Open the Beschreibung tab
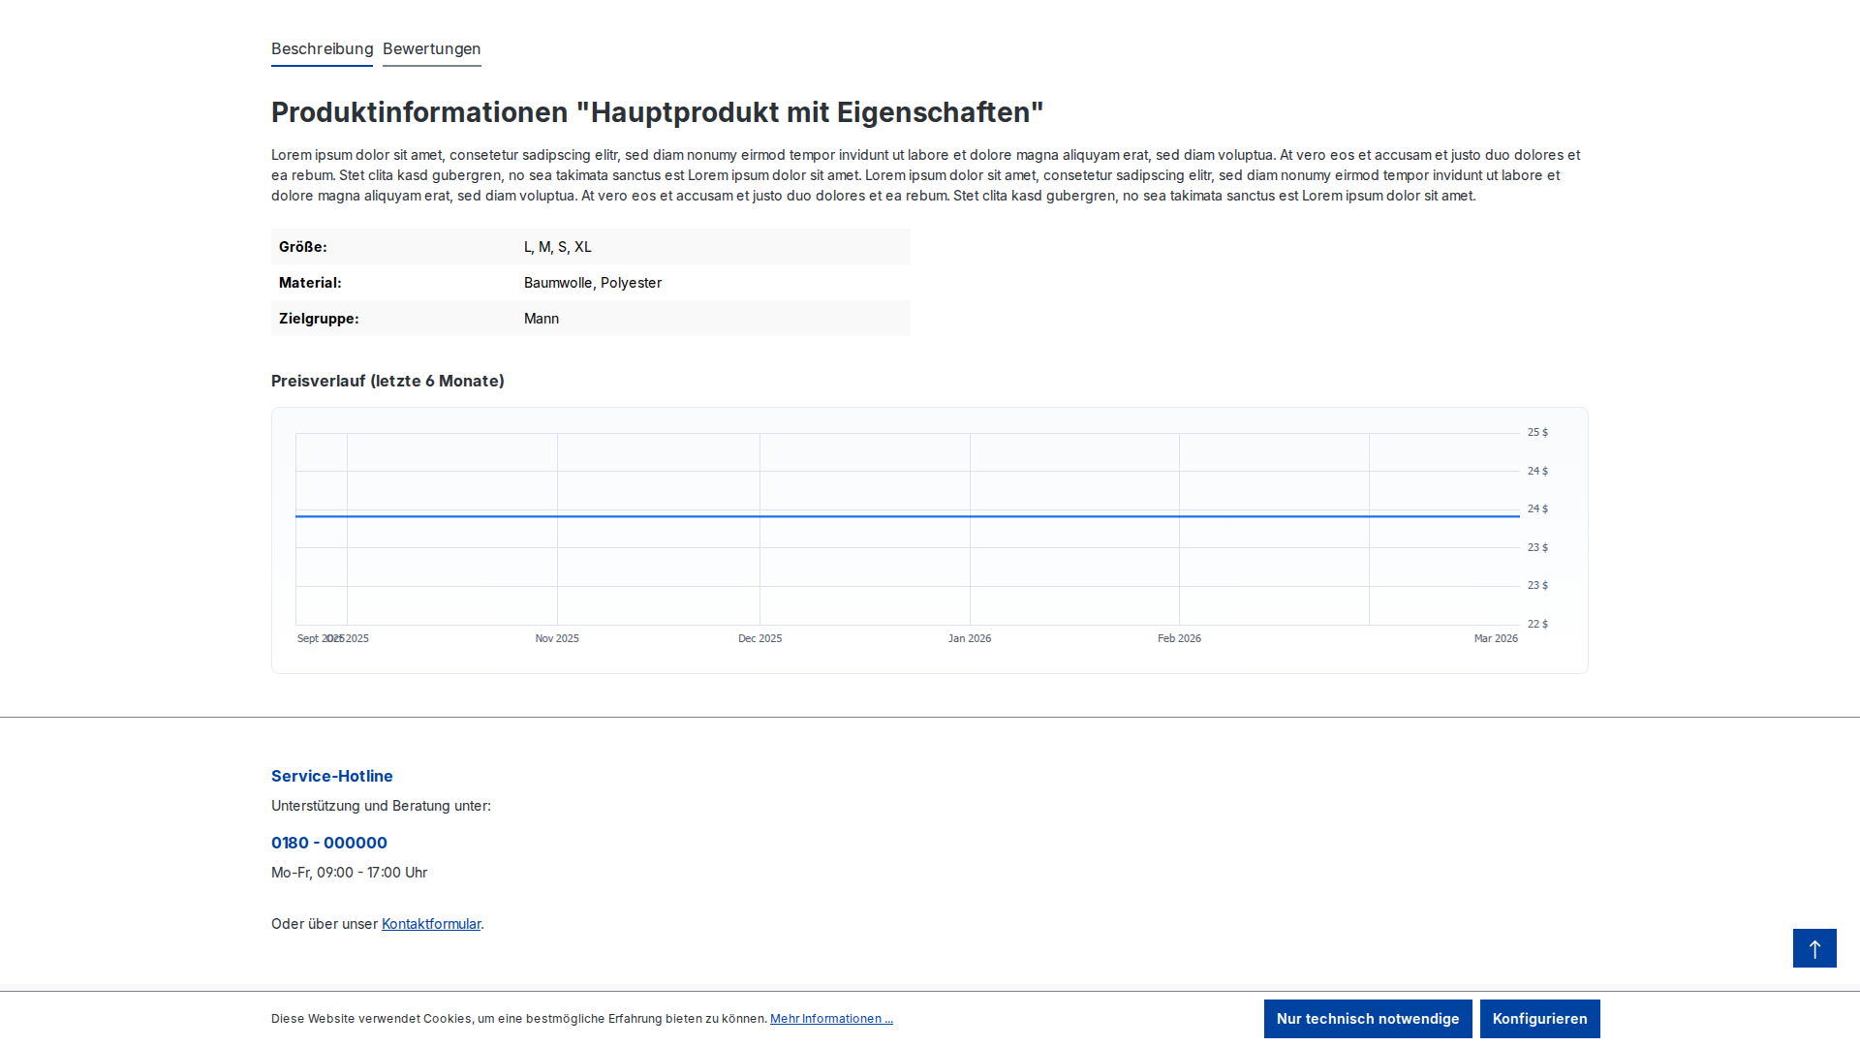Viewport: 1860px width, 1046px height. point(322,49)
